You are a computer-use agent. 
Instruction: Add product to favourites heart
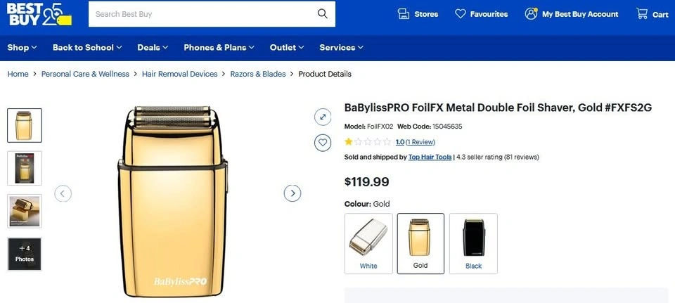[x=323, y=143]
